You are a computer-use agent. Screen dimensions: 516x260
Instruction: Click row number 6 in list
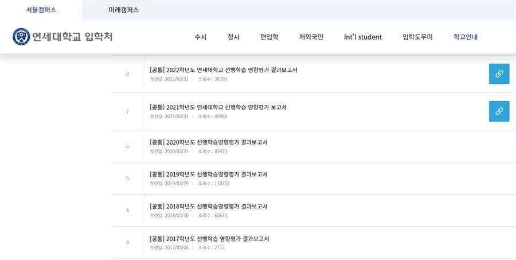(127, 146)
